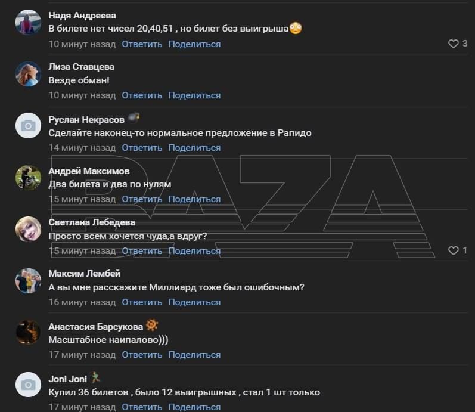
Task: Open Лиза Ставцева's avatar photo
Action: pos(28,75)
